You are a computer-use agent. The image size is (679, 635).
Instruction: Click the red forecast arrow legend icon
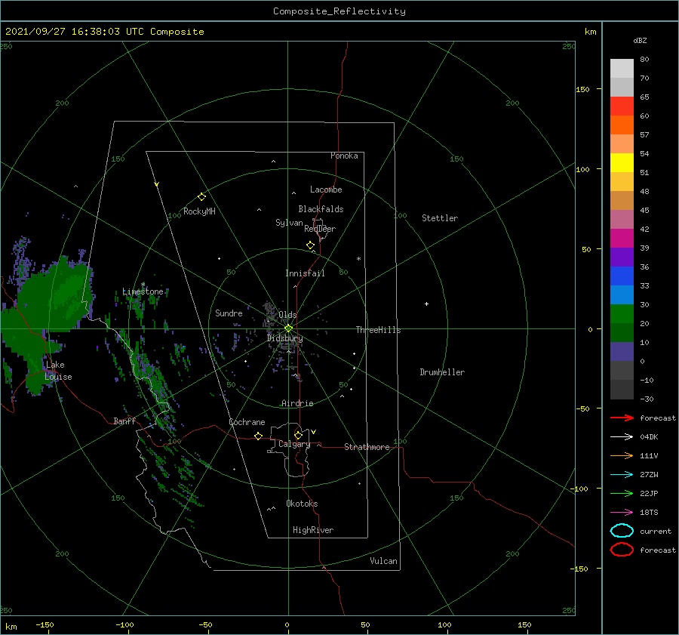pyautogui.click(x=622, y=418)
